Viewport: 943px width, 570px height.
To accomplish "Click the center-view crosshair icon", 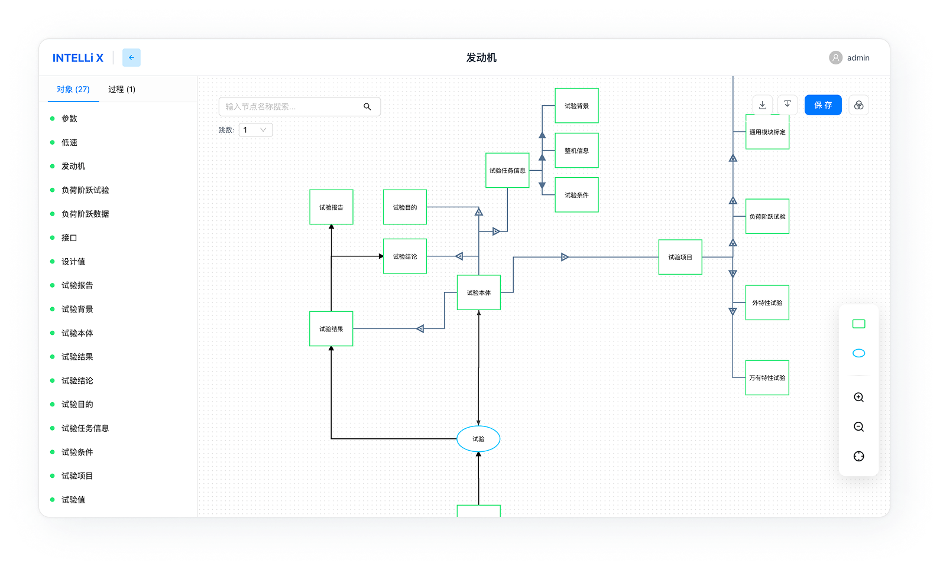I will tap(858, 457).
